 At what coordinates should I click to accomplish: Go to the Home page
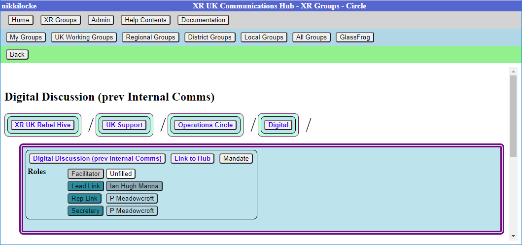click(x=21, y=20)
